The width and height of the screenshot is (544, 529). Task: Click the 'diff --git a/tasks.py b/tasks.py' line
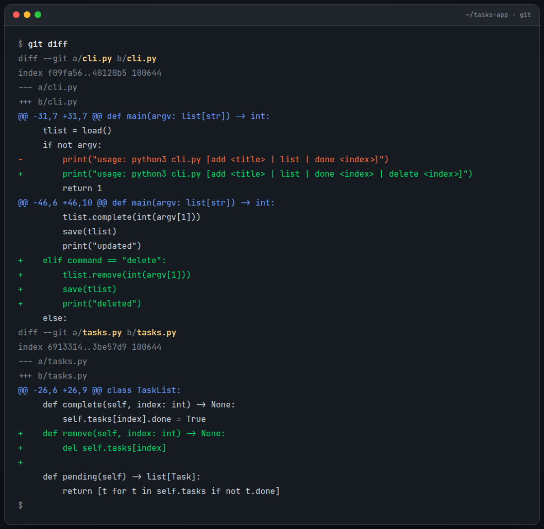coord(97,333)
